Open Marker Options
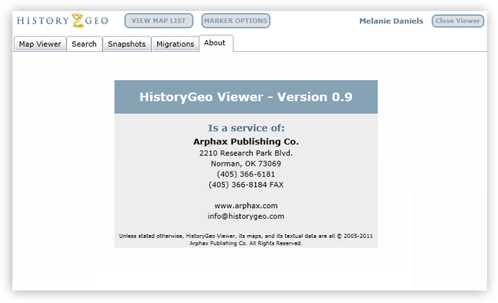 pyautogui.click(x=235, y=20)
